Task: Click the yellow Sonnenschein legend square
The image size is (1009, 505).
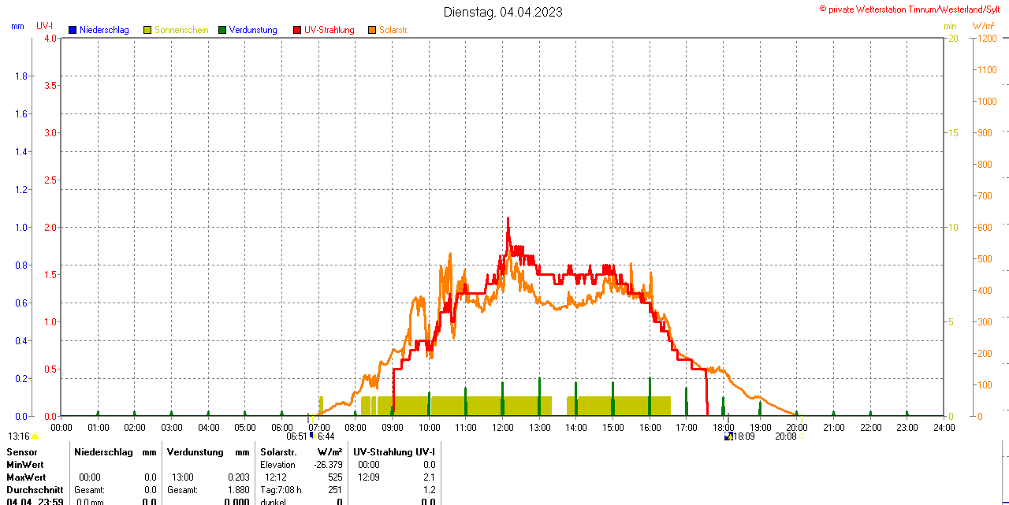Action: [x=147, y=30]
